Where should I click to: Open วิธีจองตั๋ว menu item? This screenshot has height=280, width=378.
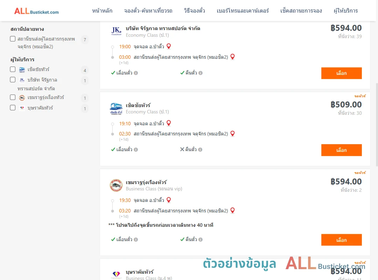[x=194, y=10]
